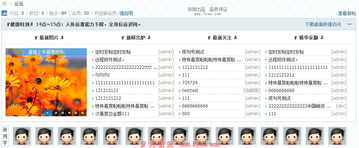The image size is (359, 148).
Task: Switch slideshow to image 4
Action: click(69, 113)
